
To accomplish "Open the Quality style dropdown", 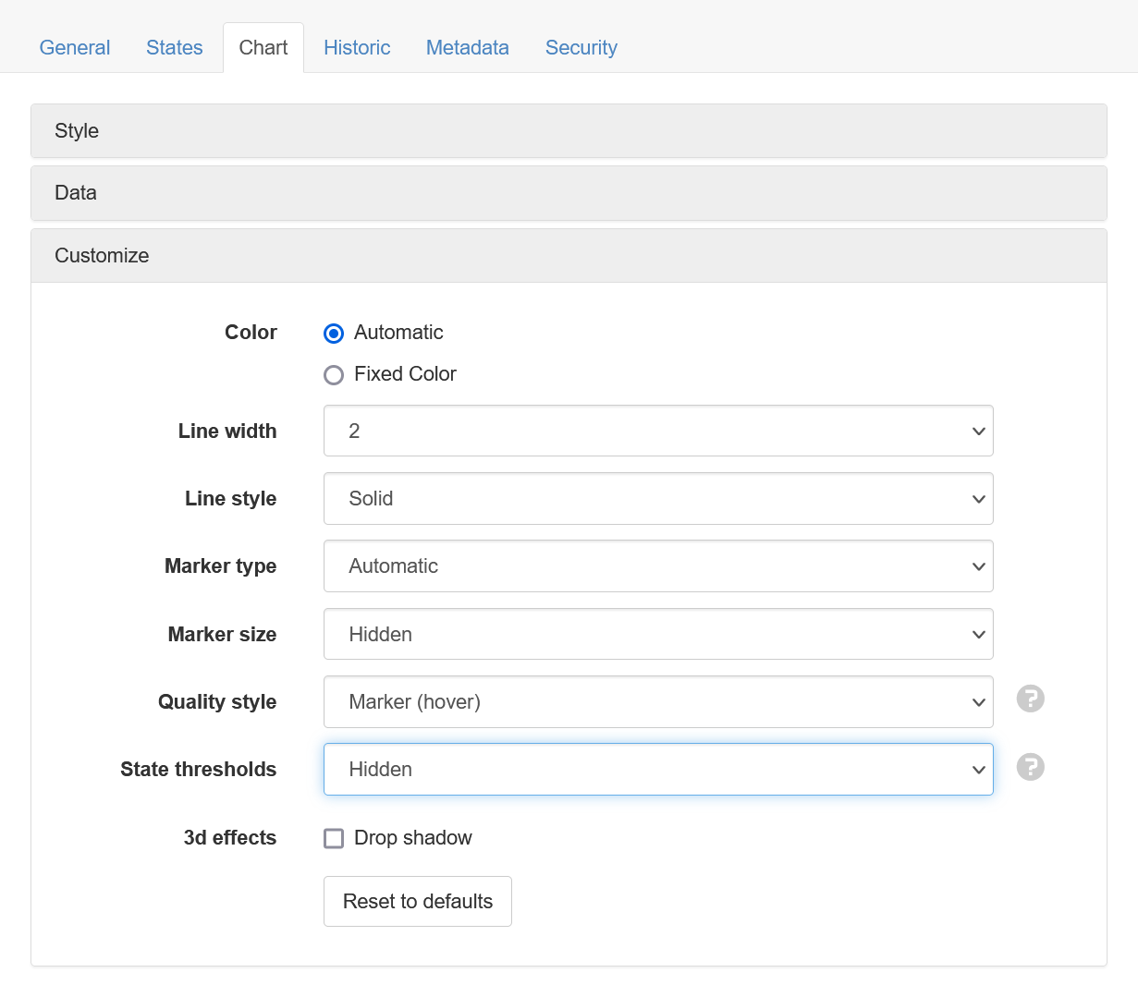I will pos(657,702).
